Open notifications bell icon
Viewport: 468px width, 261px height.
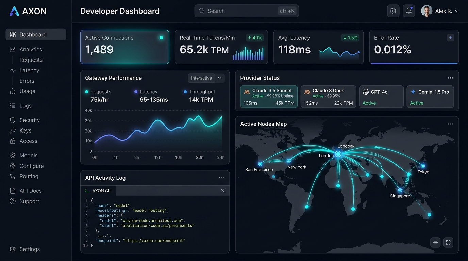pos(409,11)
